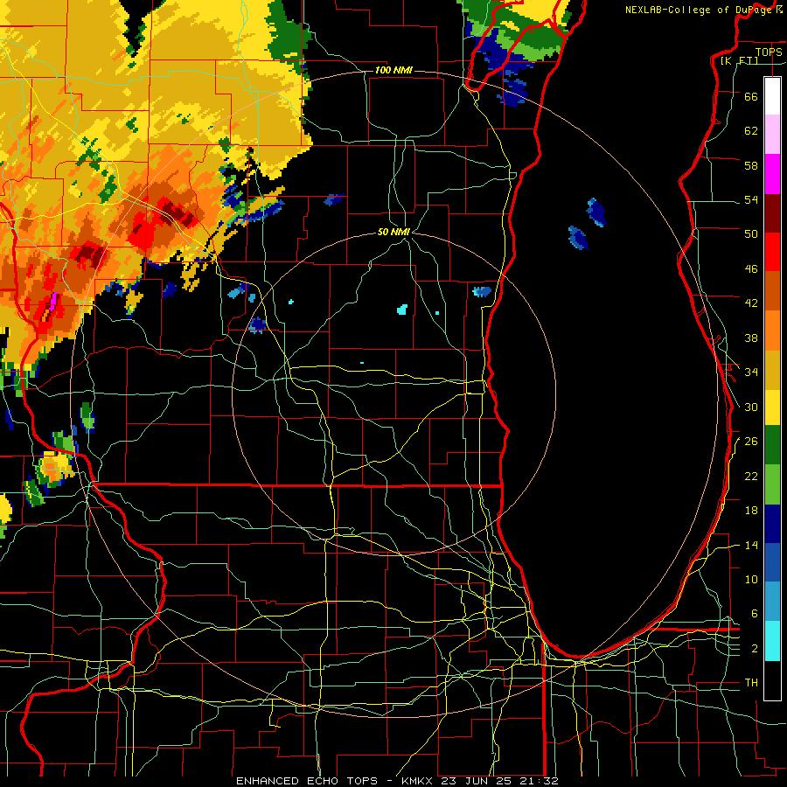The image size is (787, 787).
Task: Click the TOPS legend title
Action: click(x=769, y=52)
